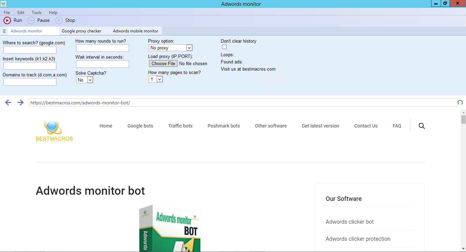
Task: Stop the bot with the Stop icon
Action: point(59,20)
